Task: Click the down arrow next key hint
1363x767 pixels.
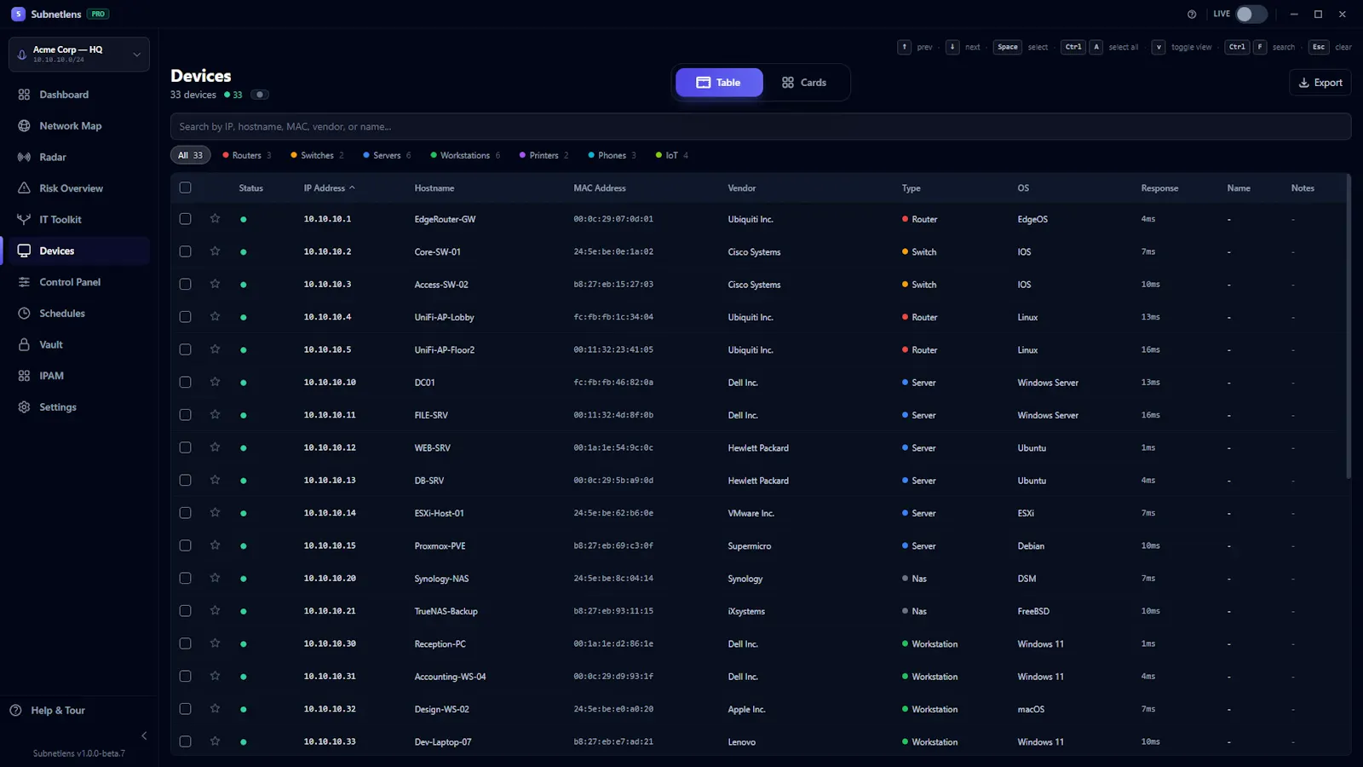Action: tap(952, 47)
